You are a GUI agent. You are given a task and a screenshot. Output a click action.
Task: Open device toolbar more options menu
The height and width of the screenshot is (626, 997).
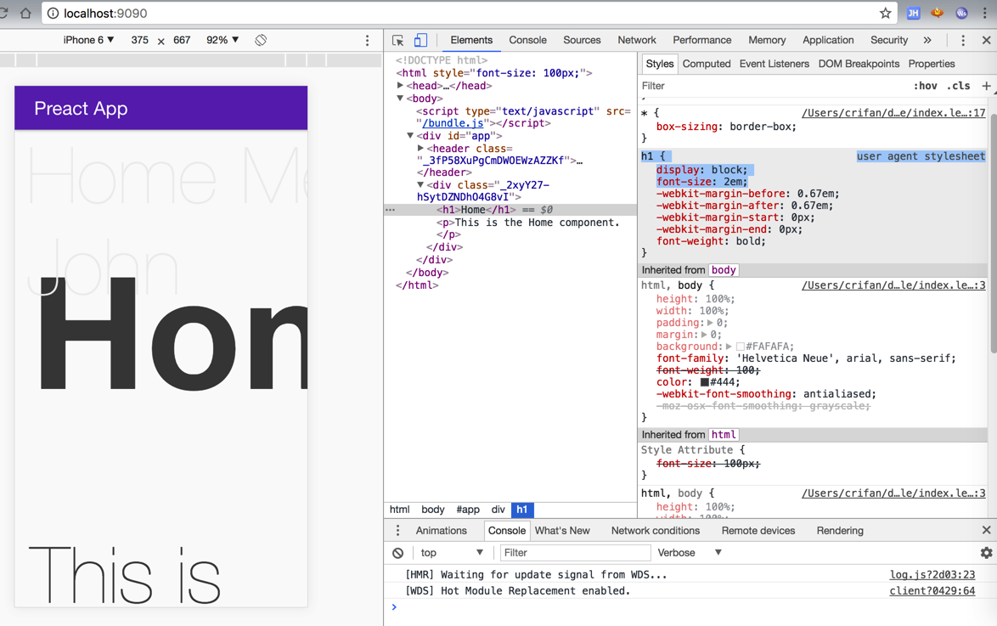367,40
